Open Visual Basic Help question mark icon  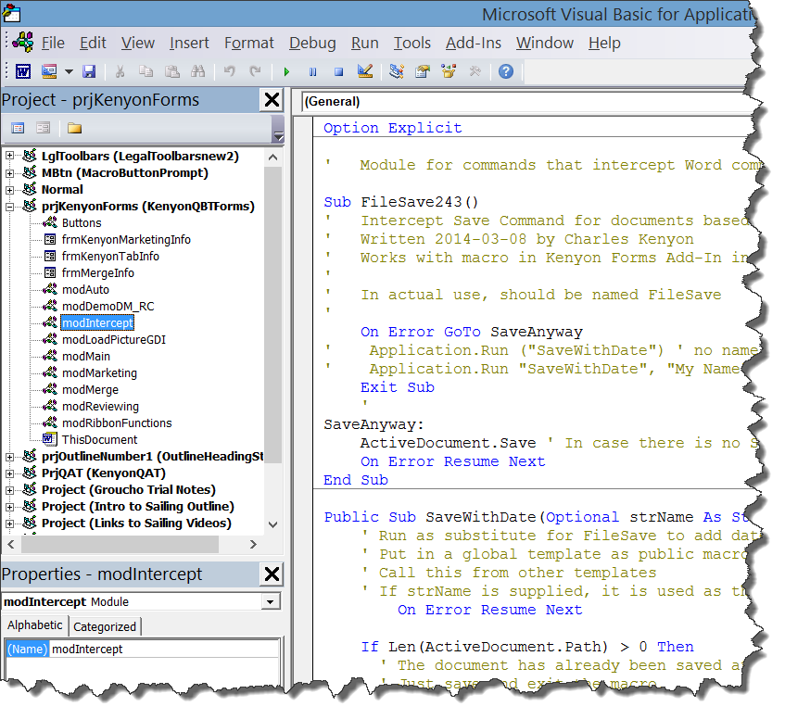coord(506,71)
